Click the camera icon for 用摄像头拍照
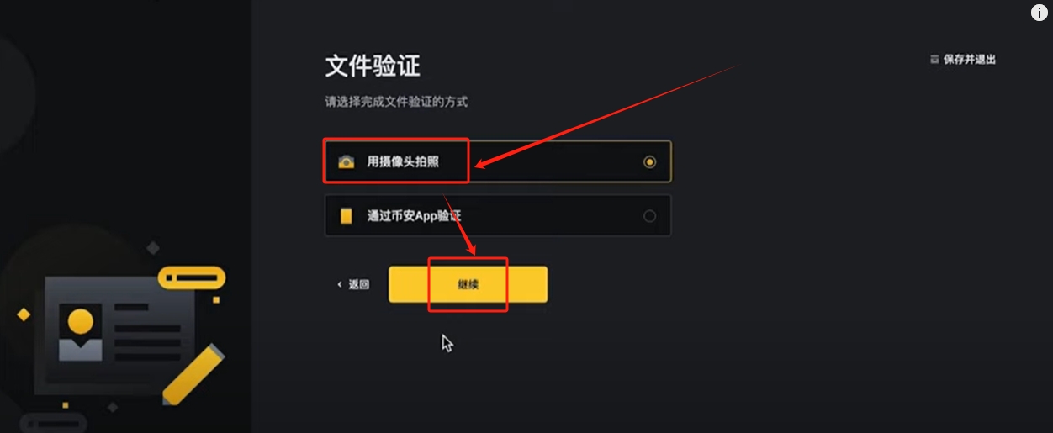The height and width of the screenshot is (433, 1053). click(346, 162)
